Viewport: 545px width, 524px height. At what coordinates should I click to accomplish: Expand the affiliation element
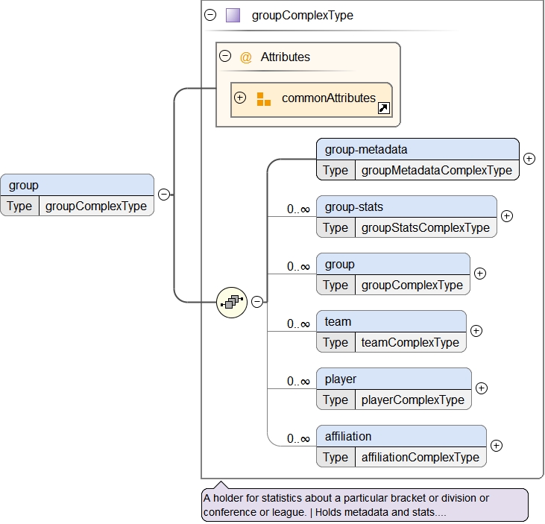pos(497,446)
